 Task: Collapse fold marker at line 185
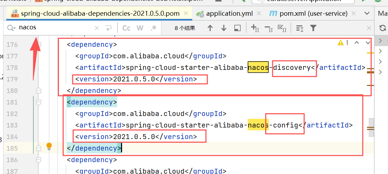(38, 148)
